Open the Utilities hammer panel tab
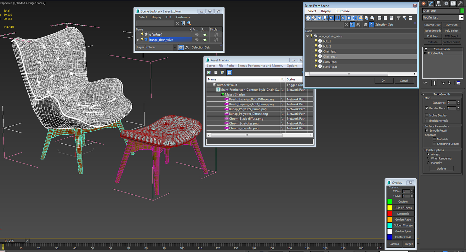Viewport: 466px width, 252px height. (460, 3)
